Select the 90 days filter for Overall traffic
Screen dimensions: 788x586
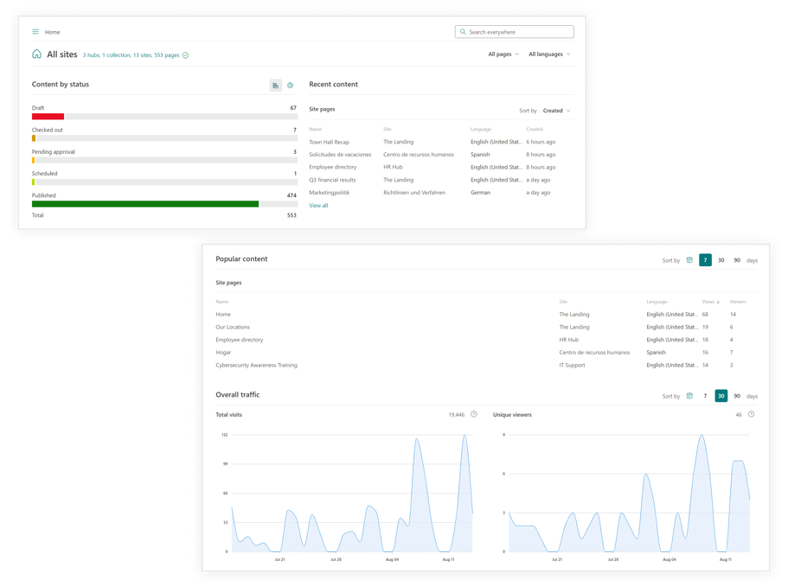tap(737, 396)
